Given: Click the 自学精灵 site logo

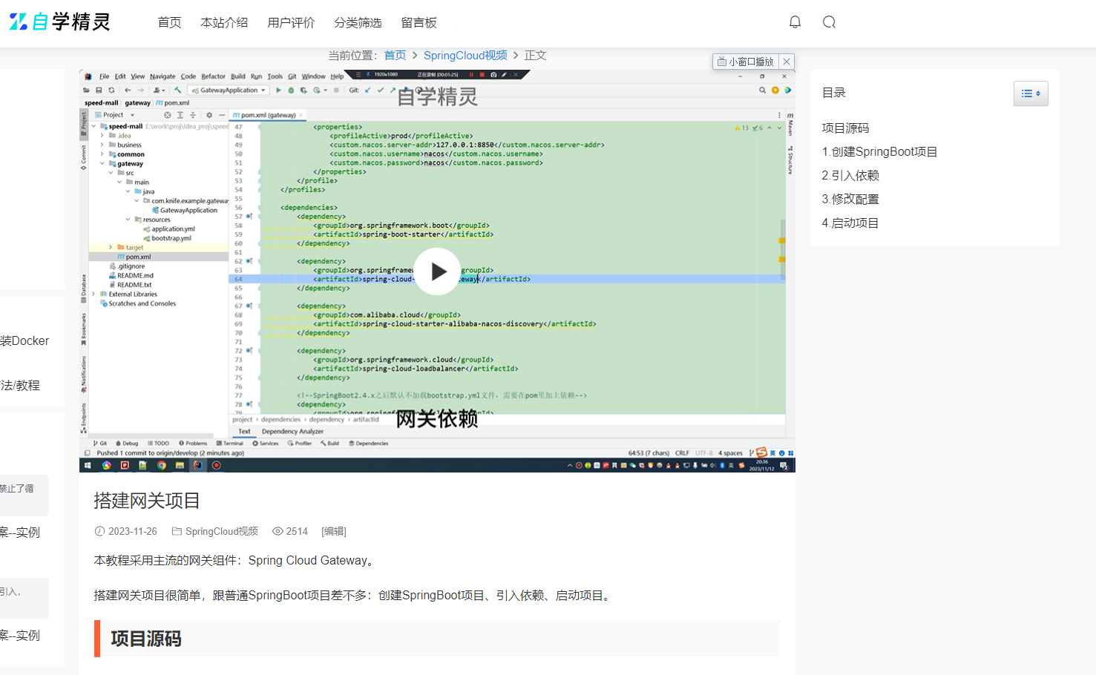Looking at the screenshot, I should click(59, 22).
